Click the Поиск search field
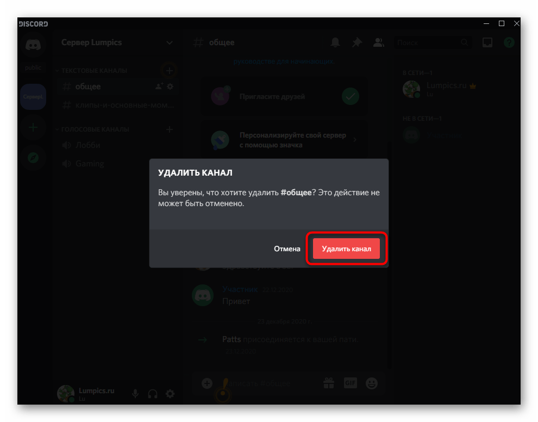This screenshot has width=538, height=422. (427, 42)
